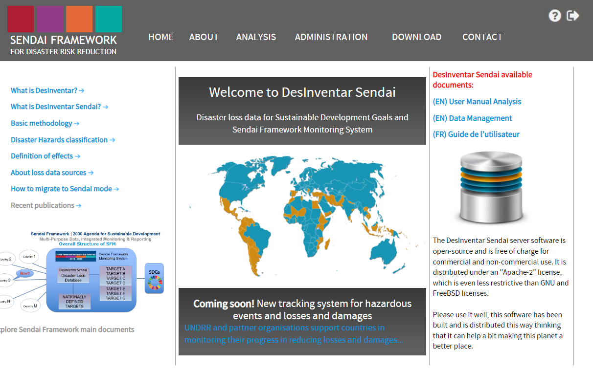Click the database cylinder icon

pyautogui.click(x=491, y=187)
